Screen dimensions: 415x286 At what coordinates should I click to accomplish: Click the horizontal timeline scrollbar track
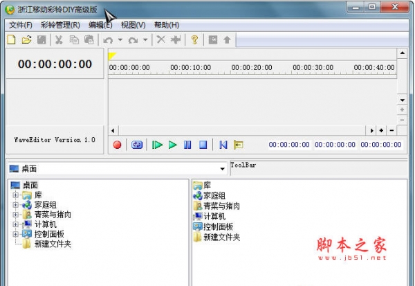(x=242, y=130)
